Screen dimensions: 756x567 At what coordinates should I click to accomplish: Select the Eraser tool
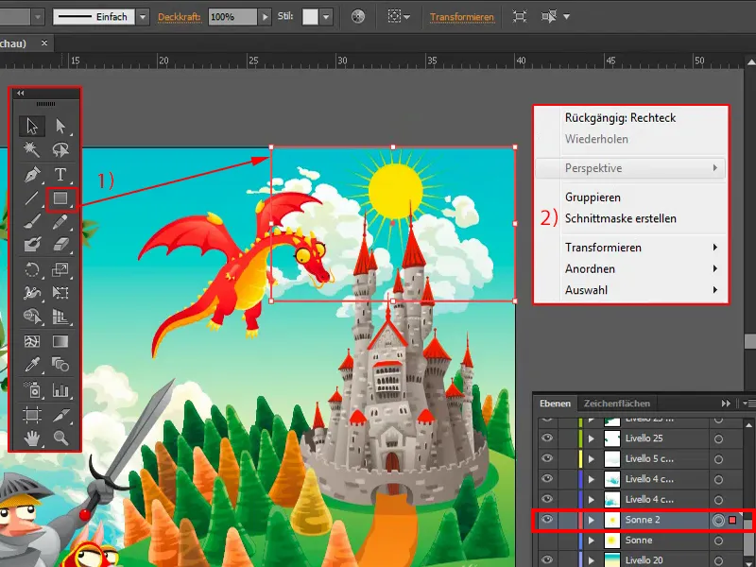(60, 245)
